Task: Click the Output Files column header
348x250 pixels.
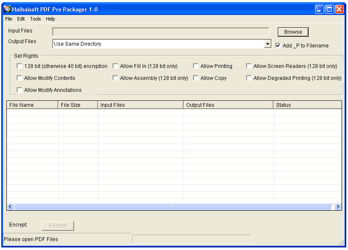Action: coord(229,105)
